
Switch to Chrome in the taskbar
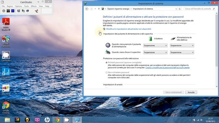point(57,120)
